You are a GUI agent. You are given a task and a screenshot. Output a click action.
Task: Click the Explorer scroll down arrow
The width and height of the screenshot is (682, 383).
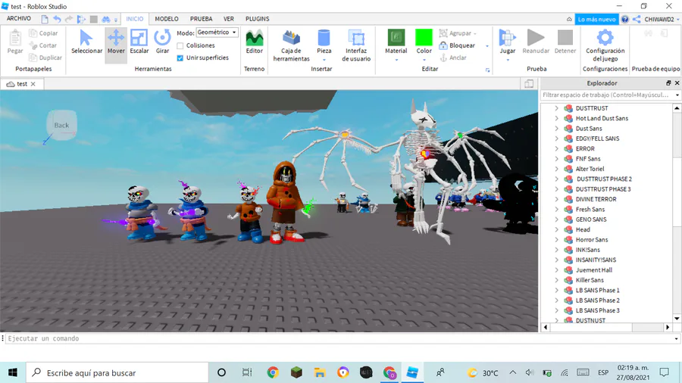[677, 318]
